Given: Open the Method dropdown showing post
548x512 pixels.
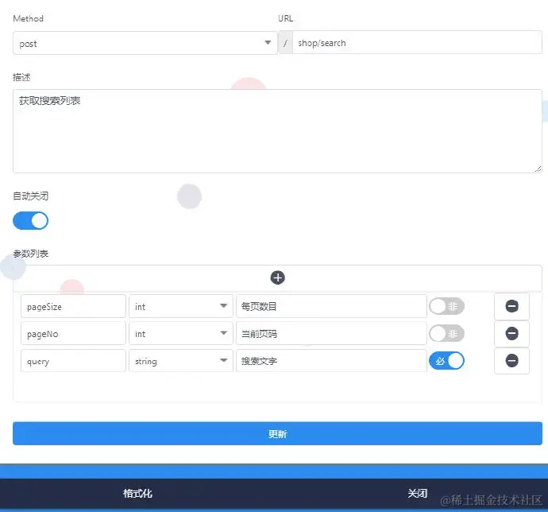Looking at the screenshot, I should pyautogui.click(x=145, y=43).
